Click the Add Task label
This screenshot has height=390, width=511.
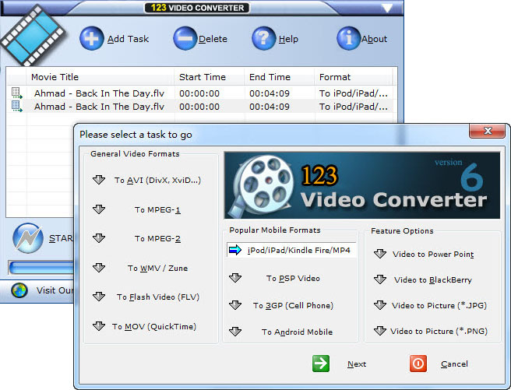128,39
